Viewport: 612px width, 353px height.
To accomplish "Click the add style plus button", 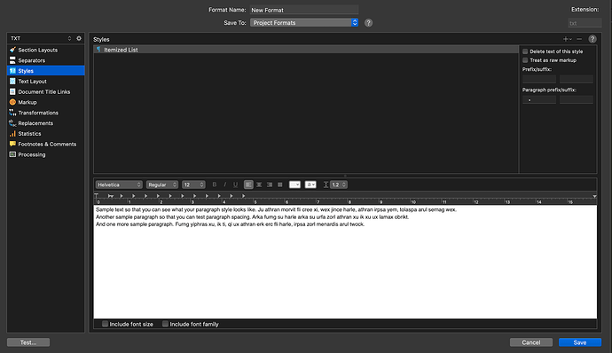I will (567, 39).
